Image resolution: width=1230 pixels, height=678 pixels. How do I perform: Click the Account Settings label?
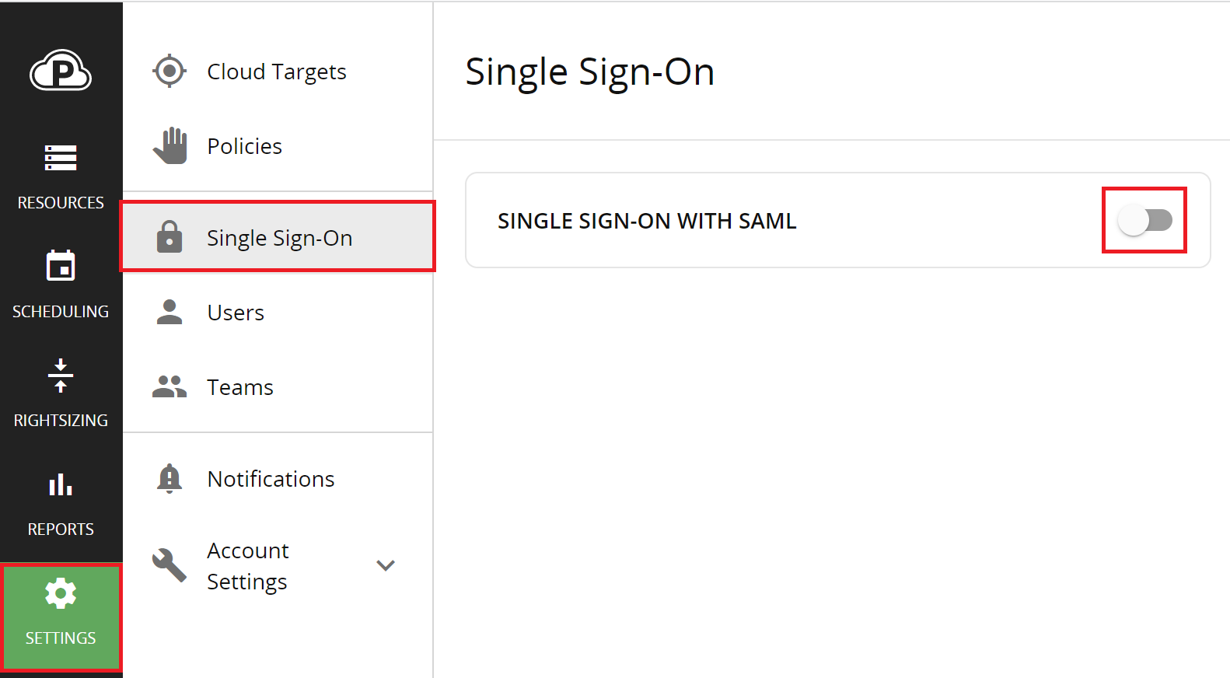(x=248, y=566)
